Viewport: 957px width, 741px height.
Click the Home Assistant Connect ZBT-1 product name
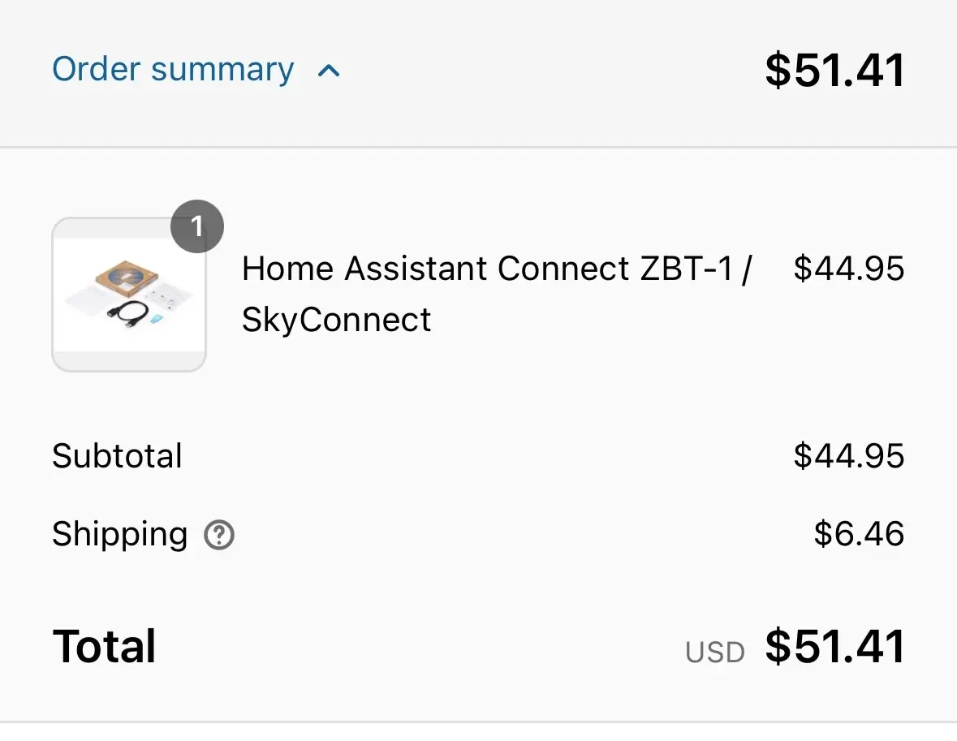[x=497, y=269]
